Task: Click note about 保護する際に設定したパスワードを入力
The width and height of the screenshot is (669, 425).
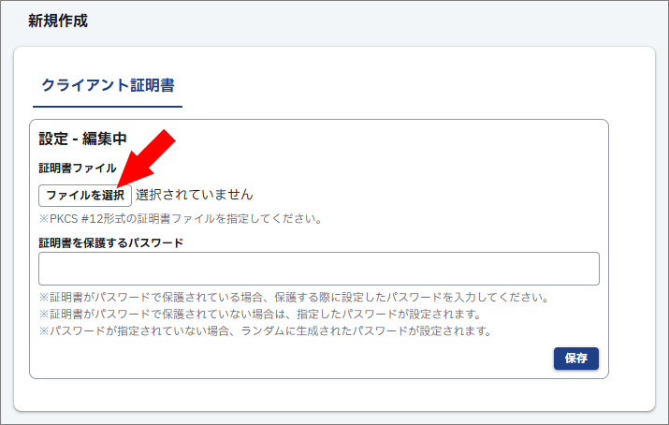Action: point(294,297)
